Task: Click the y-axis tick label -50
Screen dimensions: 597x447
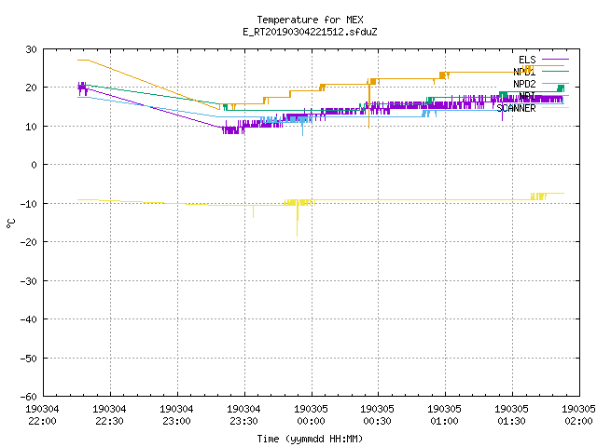Action: click(29, 358)
